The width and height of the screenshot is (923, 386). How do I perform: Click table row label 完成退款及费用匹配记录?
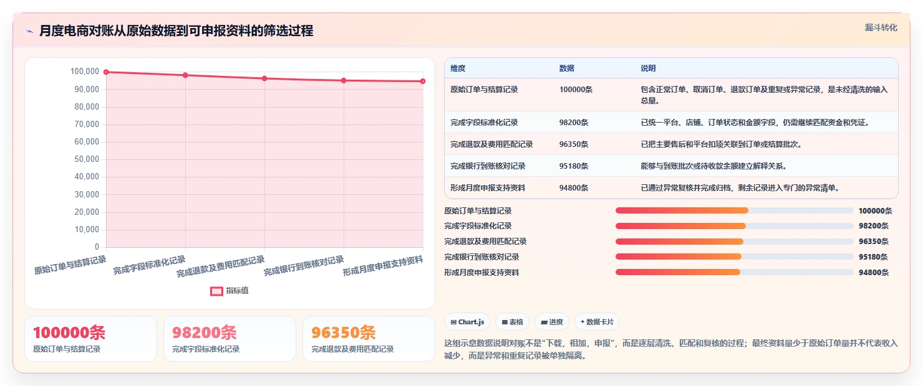click(491, 144)
